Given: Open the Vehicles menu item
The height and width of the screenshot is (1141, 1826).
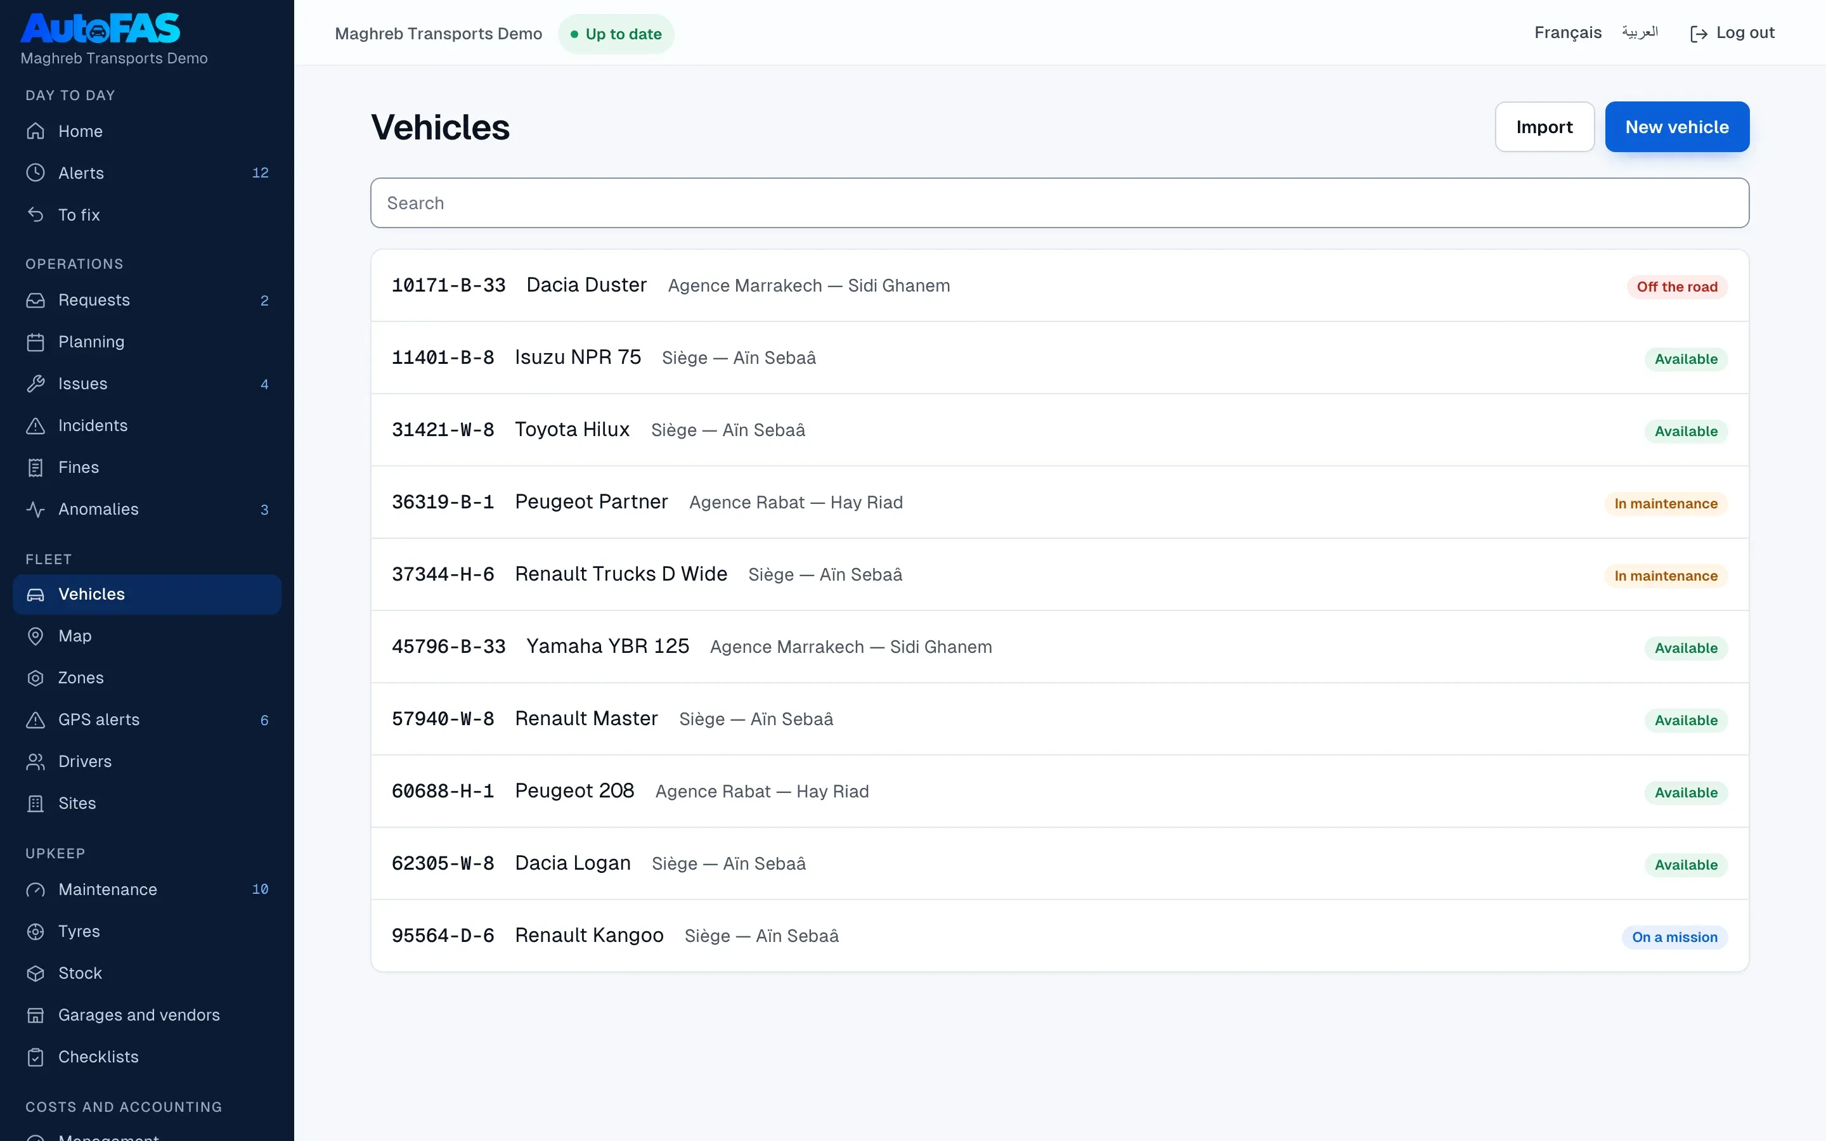Looking at the screenshot, I should coord(147,595).
